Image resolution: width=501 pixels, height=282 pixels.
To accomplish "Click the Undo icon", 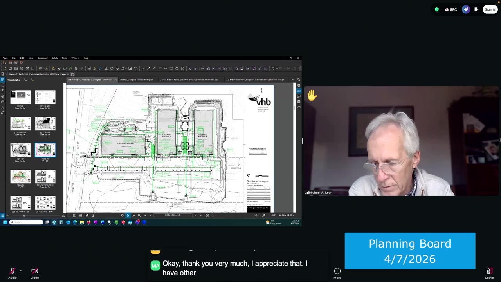I will coord(273,69).
